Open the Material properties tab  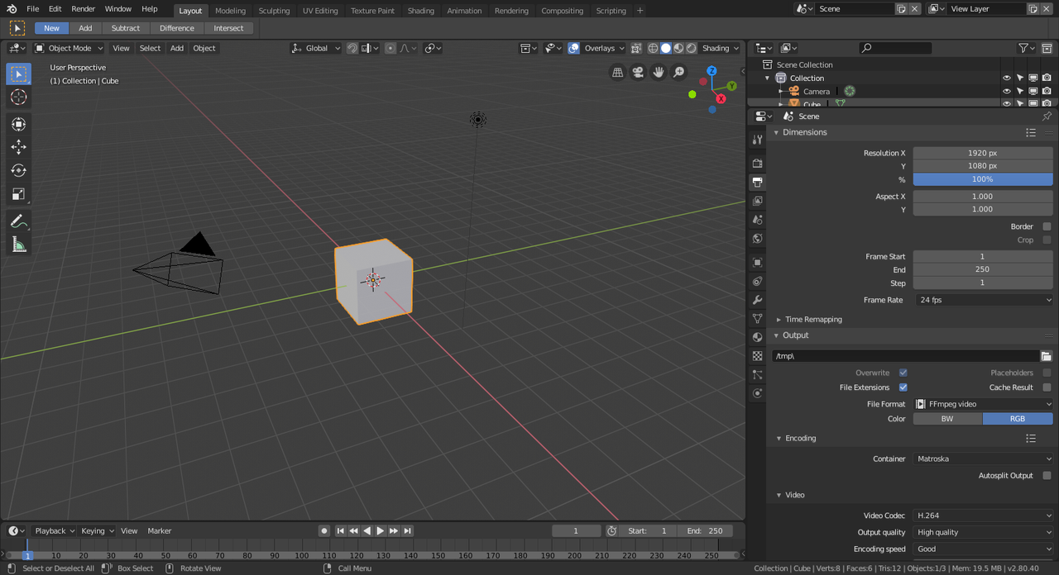pos(757,337)
